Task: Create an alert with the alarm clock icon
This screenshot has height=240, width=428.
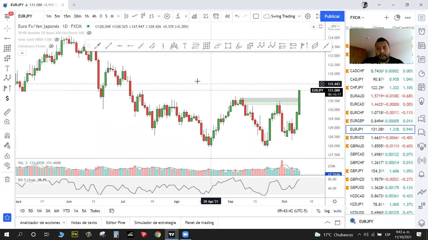Action: coord(216,16)
